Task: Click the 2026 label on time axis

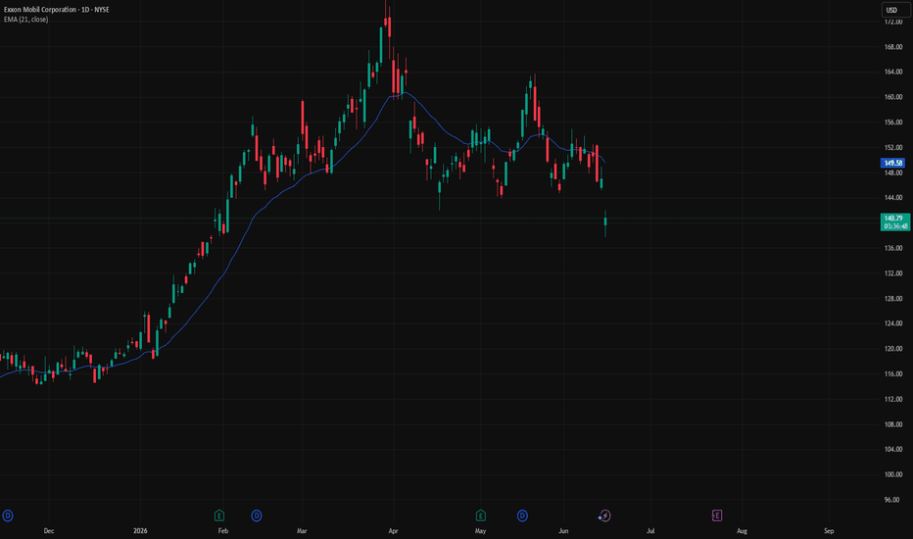Action: click(x=140, y=531)
